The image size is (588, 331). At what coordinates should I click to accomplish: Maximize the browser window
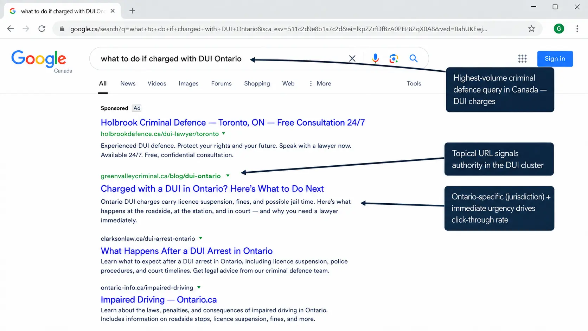click(x=555, y=7)
